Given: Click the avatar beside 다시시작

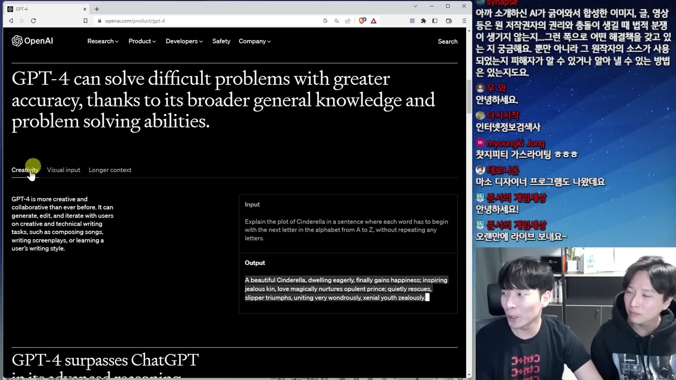Looking at the screenshot, I should 480,116.
